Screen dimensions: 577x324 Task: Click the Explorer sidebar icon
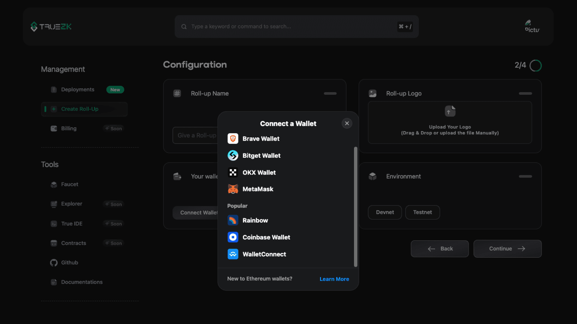tap(54, 204)
